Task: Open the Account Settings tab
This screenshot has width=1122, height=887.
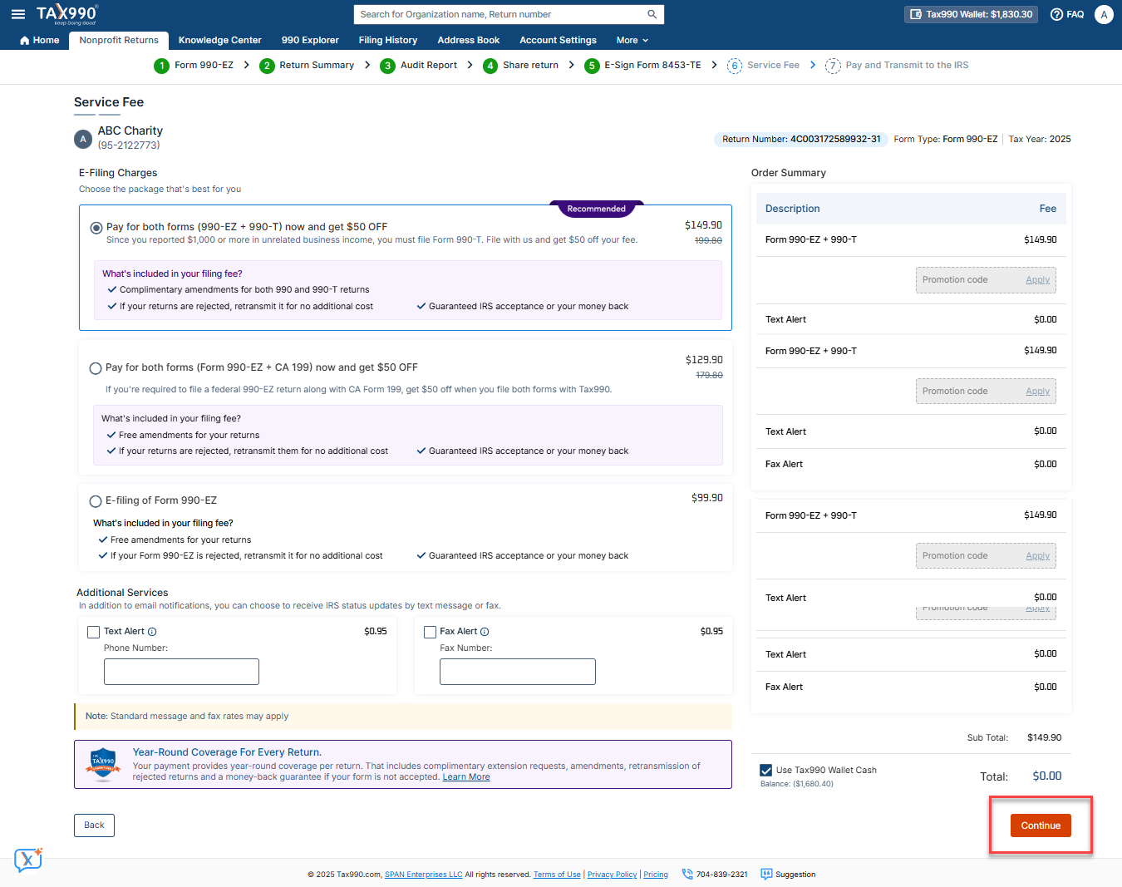Action: click(x=558, y=40)
